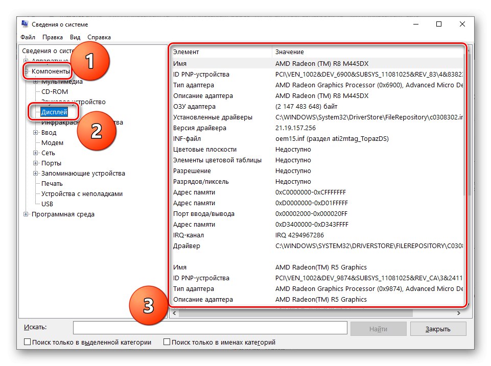This screenshot has height=366, width=491.
Task: Click the vertical scrollbar thumb of details list
Action: coord(467,125)
